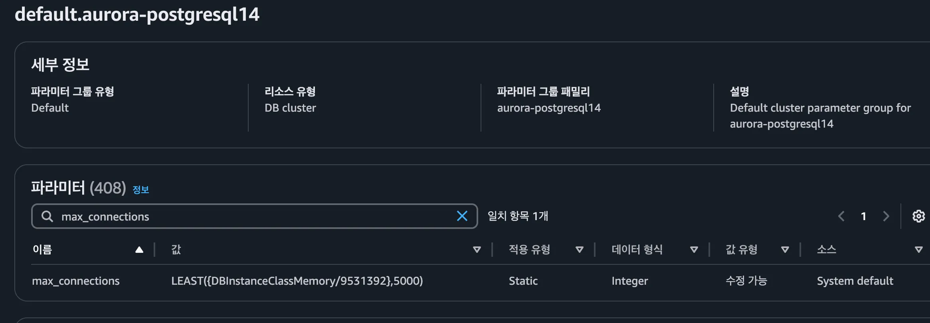Click the LEAST DBInstanceClassMemory value cell

tap(297, 281)
